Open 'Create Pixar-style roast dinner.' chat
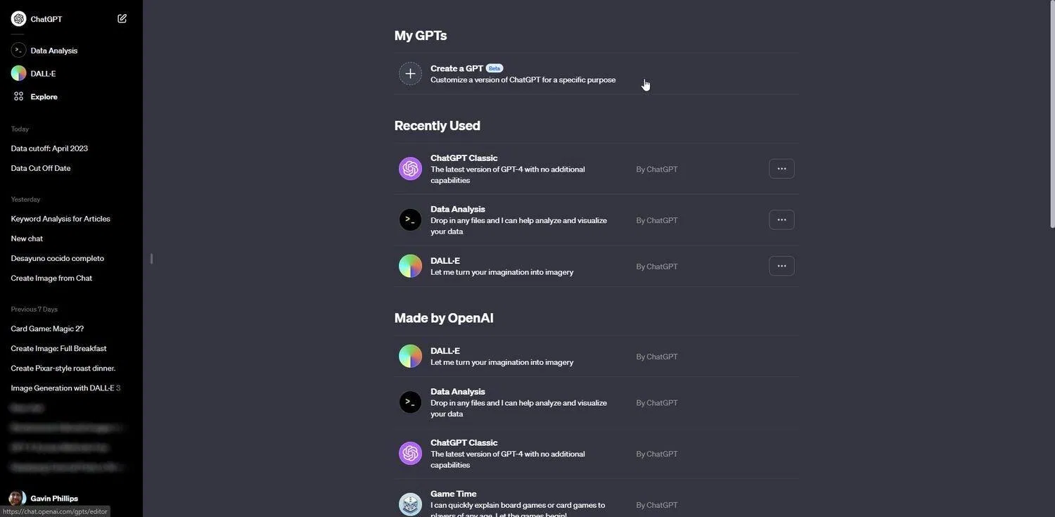 tap(63, 369)
